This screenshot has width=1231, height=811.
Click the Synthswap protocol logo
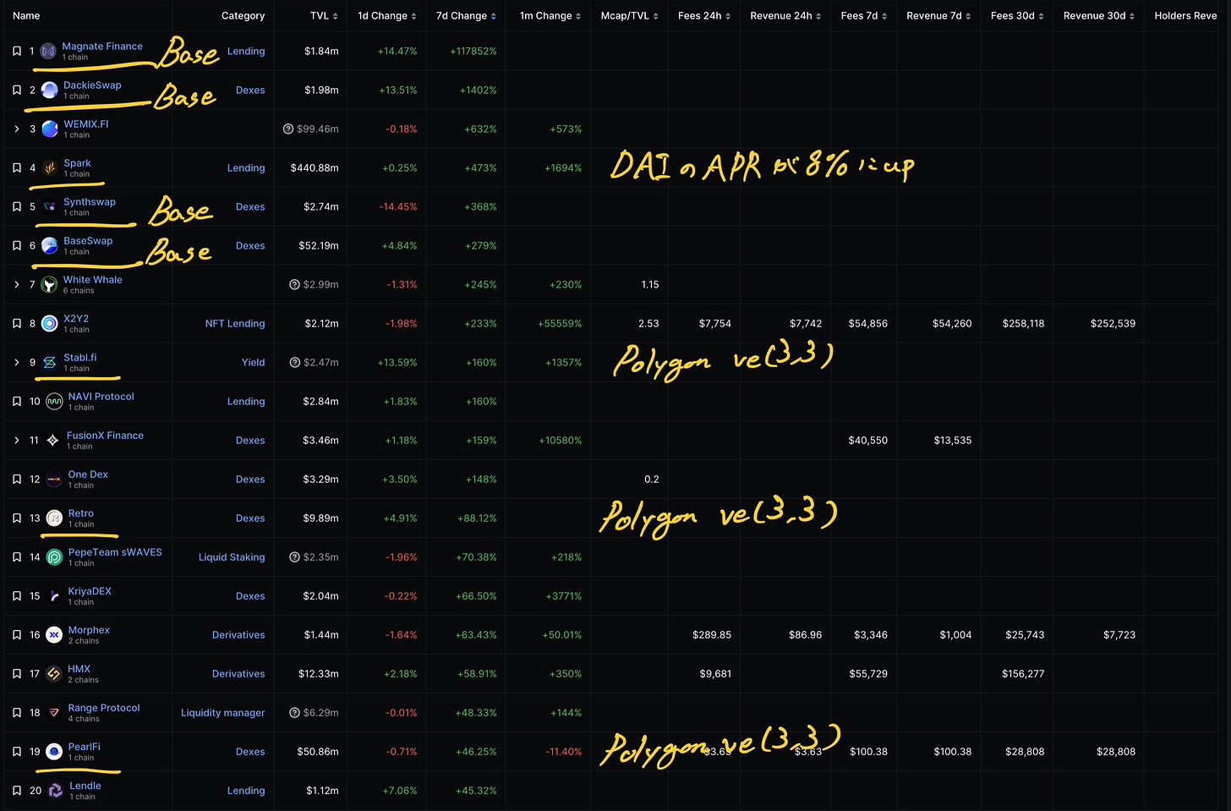[x=50, y=207]
